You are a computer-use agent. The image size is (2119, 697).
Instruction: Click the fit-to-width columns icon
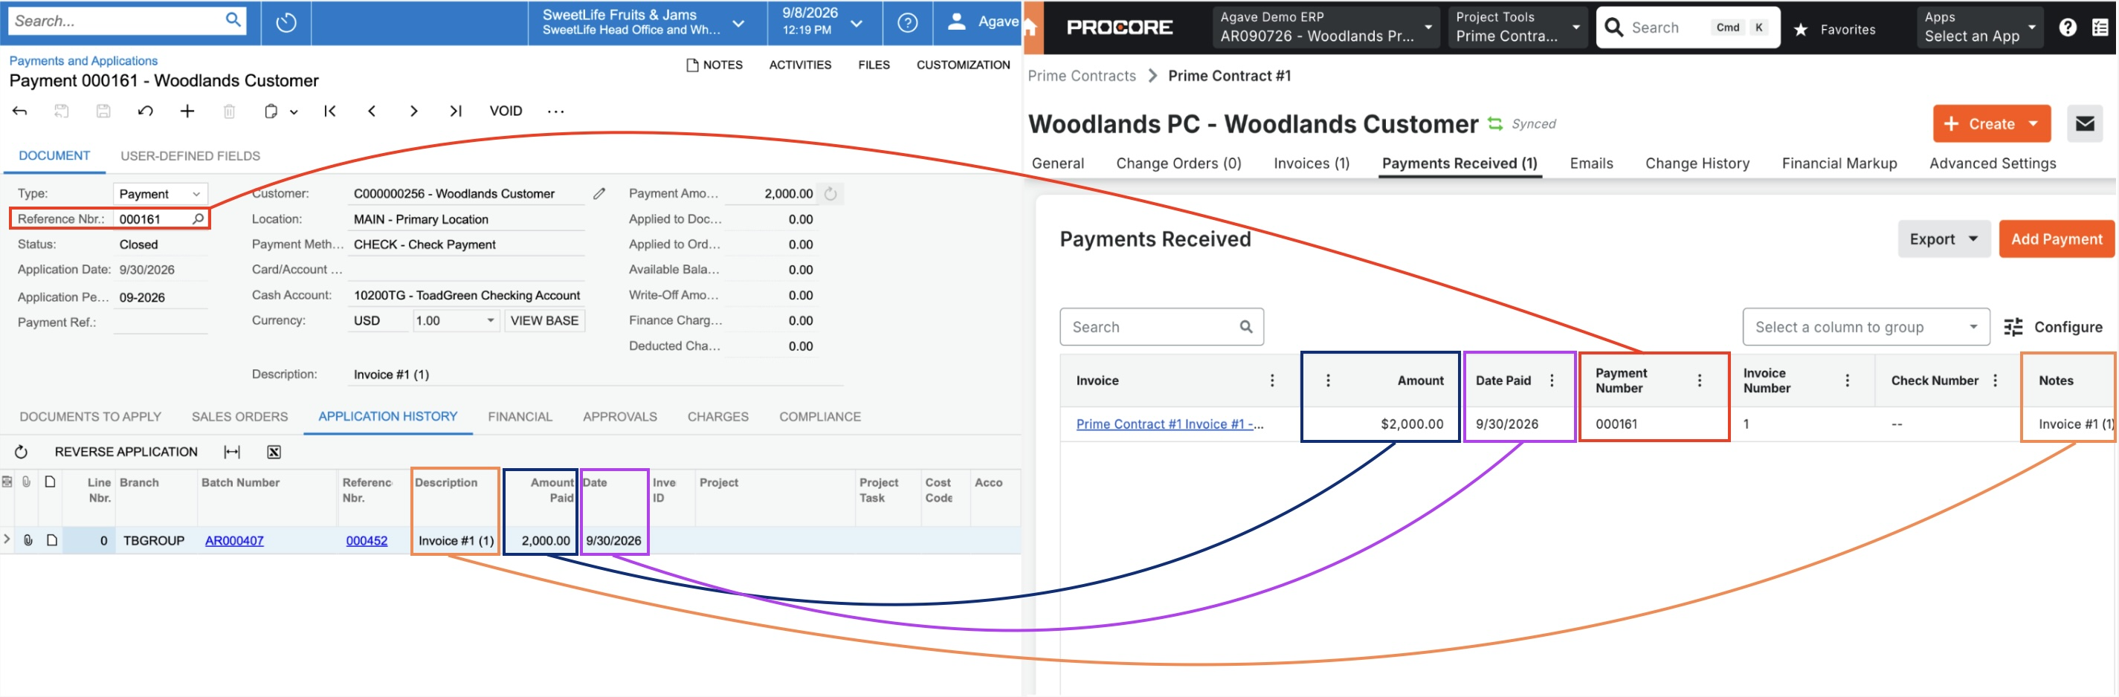pyautogui.click(x=232, y=452)
